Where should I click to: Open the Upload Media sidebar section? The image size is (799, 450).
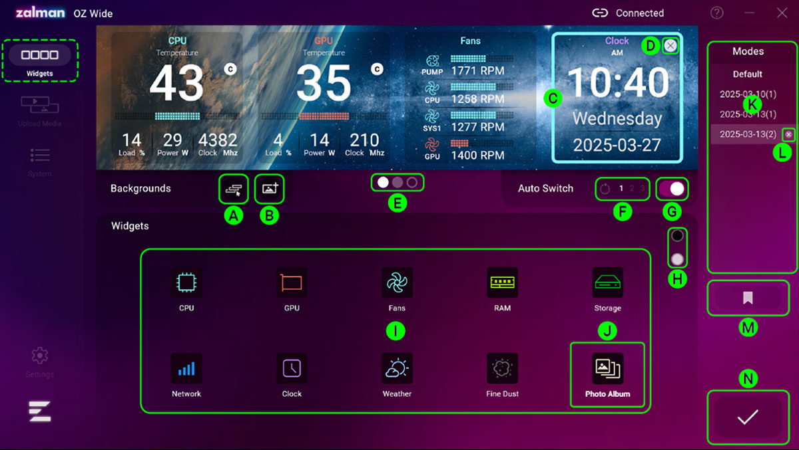(40, 110)
